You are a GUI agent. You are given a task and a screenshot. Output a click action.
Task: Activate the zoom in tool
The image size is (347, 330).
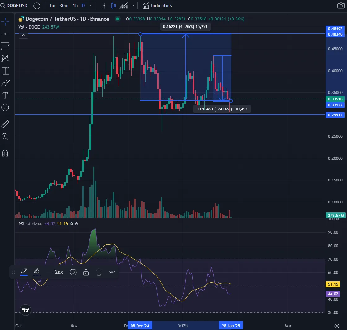pyautogui.click(x=5, y=136)
